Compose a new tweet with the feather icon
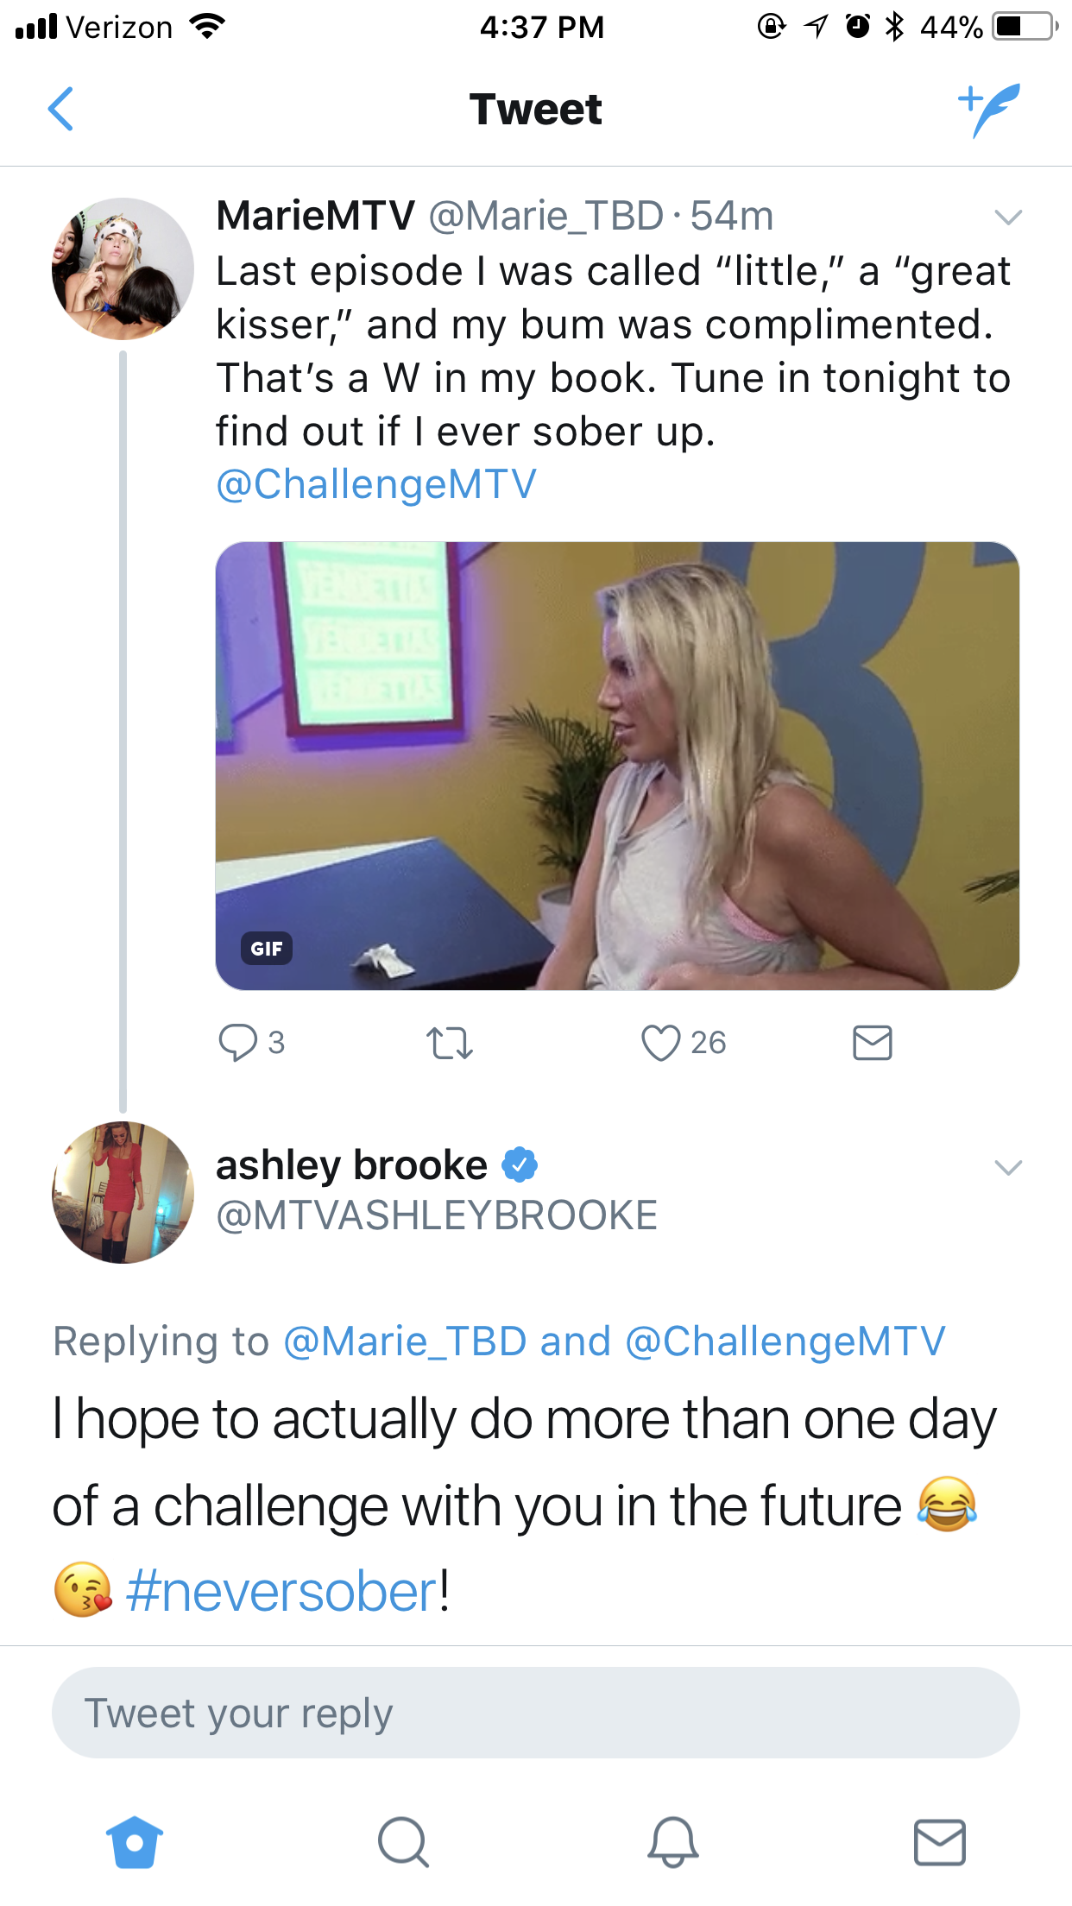Image resolution: width=1072 pixels, height=1906 pixels. (x=989, y=110)
